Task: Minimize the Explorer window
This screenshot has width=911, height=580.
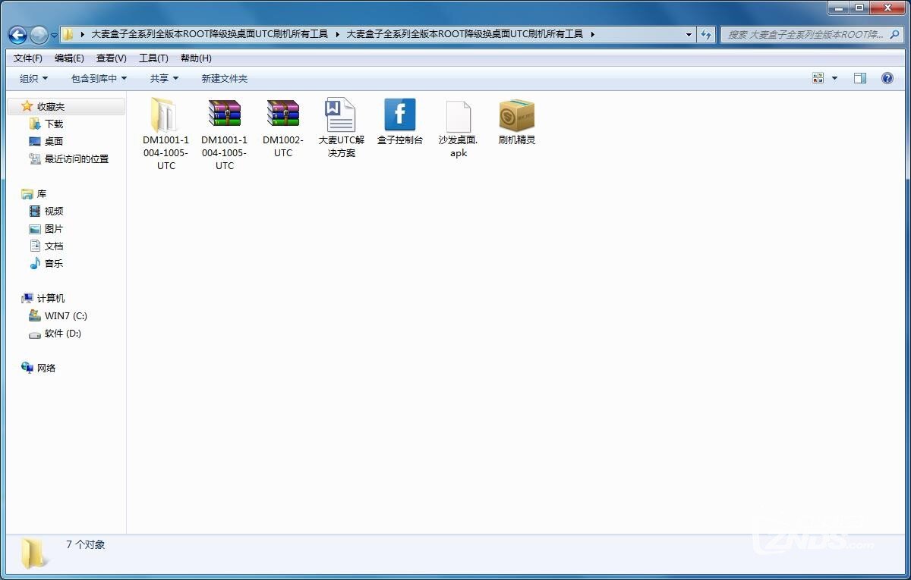Action: [837, 8]
